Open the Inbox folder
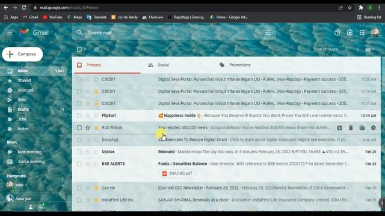This screenshot has width=385, height=216. [33, 71]
